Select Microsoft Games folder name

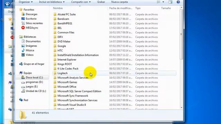click(x=67, y=82)
